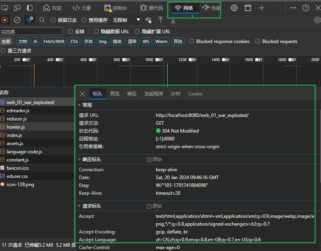The width and height of the screenshot is (321, 251).
Task: Check 隐藏扩展 URL checkbox
Action: tap(137, 31)
